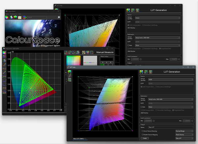This screenshot has width=198, height=144.
Task: Open the CIE chart tool in ColourSpace toolbar
Action: tap(7, 17)
